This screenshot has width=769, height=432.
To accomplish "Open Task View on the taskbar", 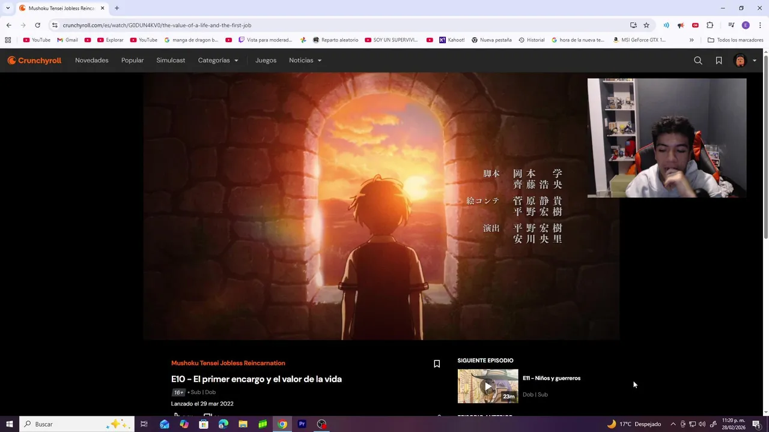I will coord(144,424).
